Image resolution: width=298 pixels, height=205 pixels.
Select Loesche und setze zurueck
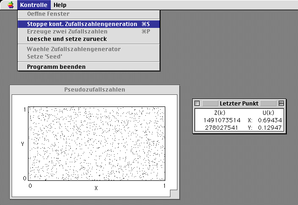89,39
